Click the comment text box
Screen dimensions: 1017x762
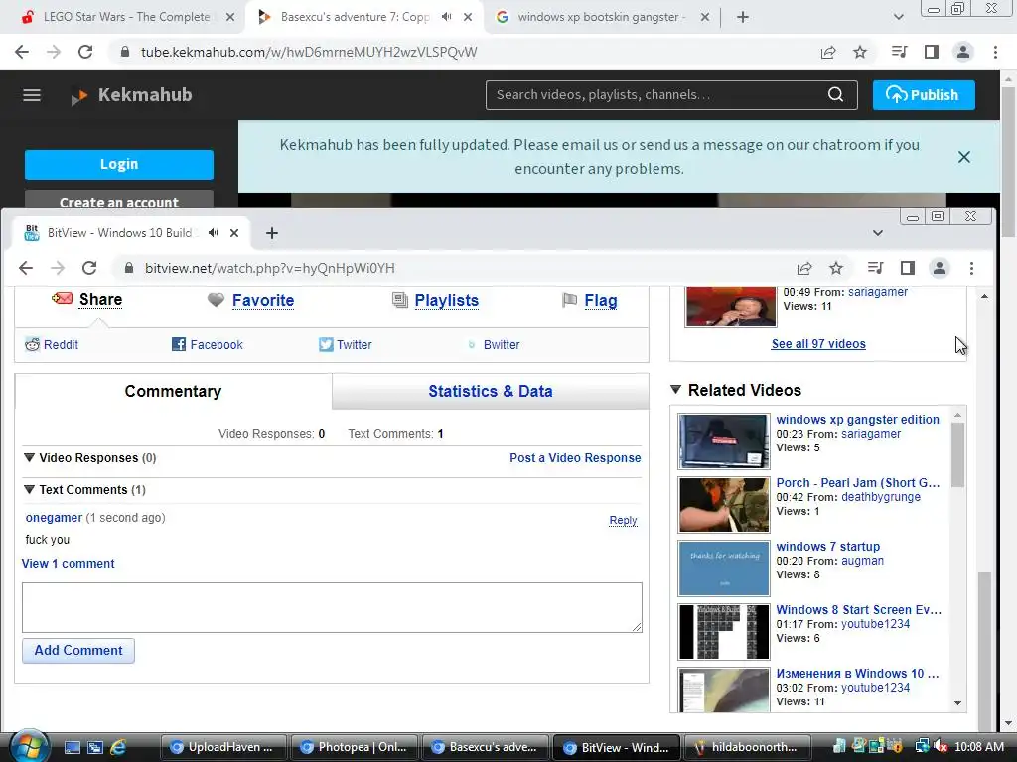point(332,607)
